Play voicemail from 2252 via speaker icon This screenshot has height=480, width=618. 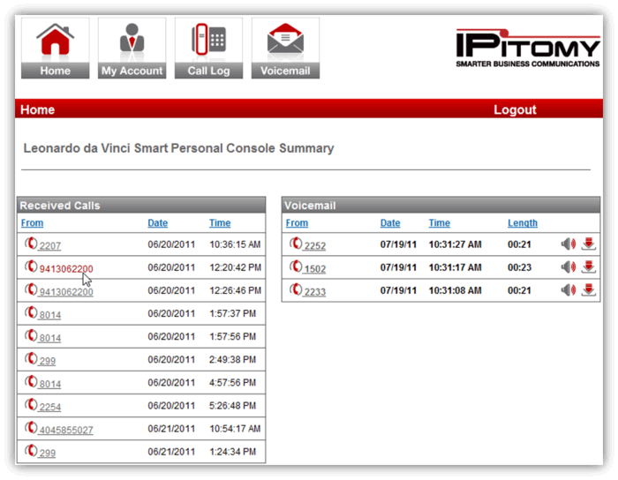[x=569, y=244]
